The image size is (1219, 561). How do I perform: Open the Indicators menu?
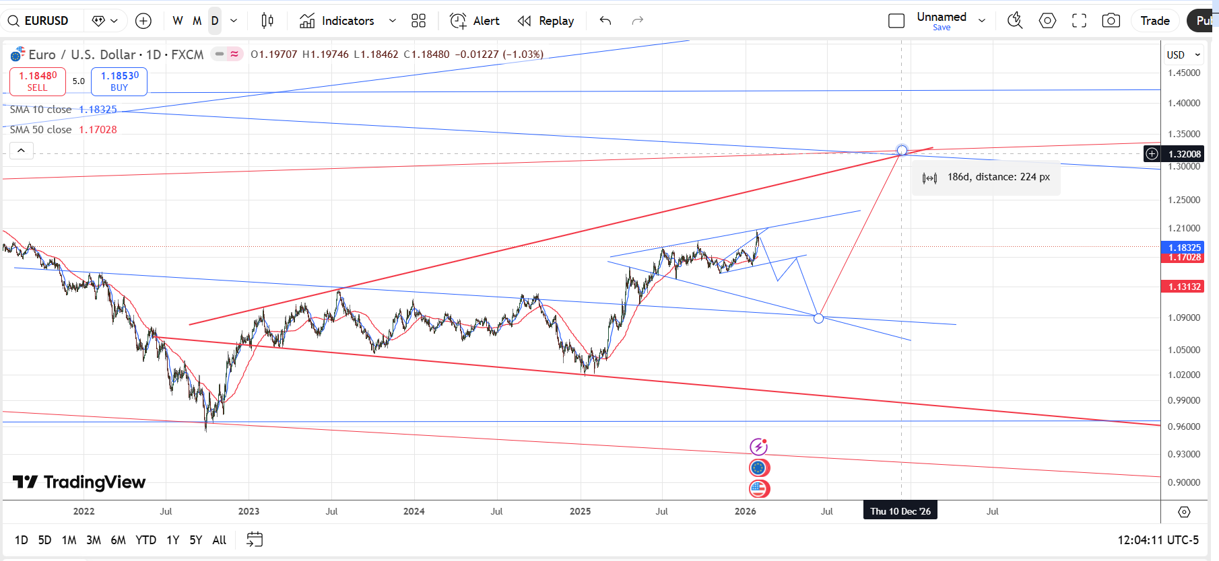(337, 21)
